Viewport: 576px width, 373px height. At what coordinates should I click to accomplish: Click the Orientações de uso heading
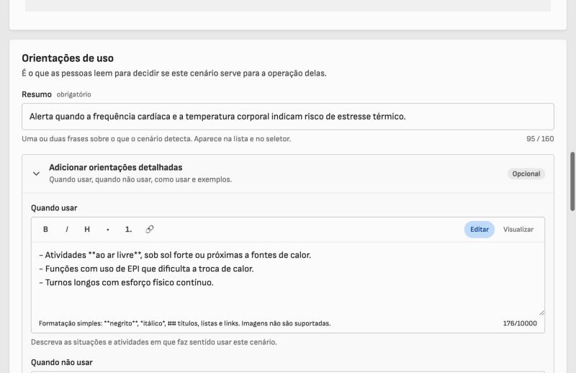coord(68,58)
